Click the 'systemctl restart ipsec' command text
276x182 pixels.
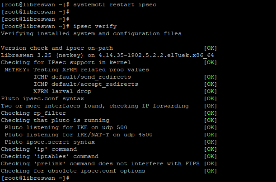click(113, 5)
